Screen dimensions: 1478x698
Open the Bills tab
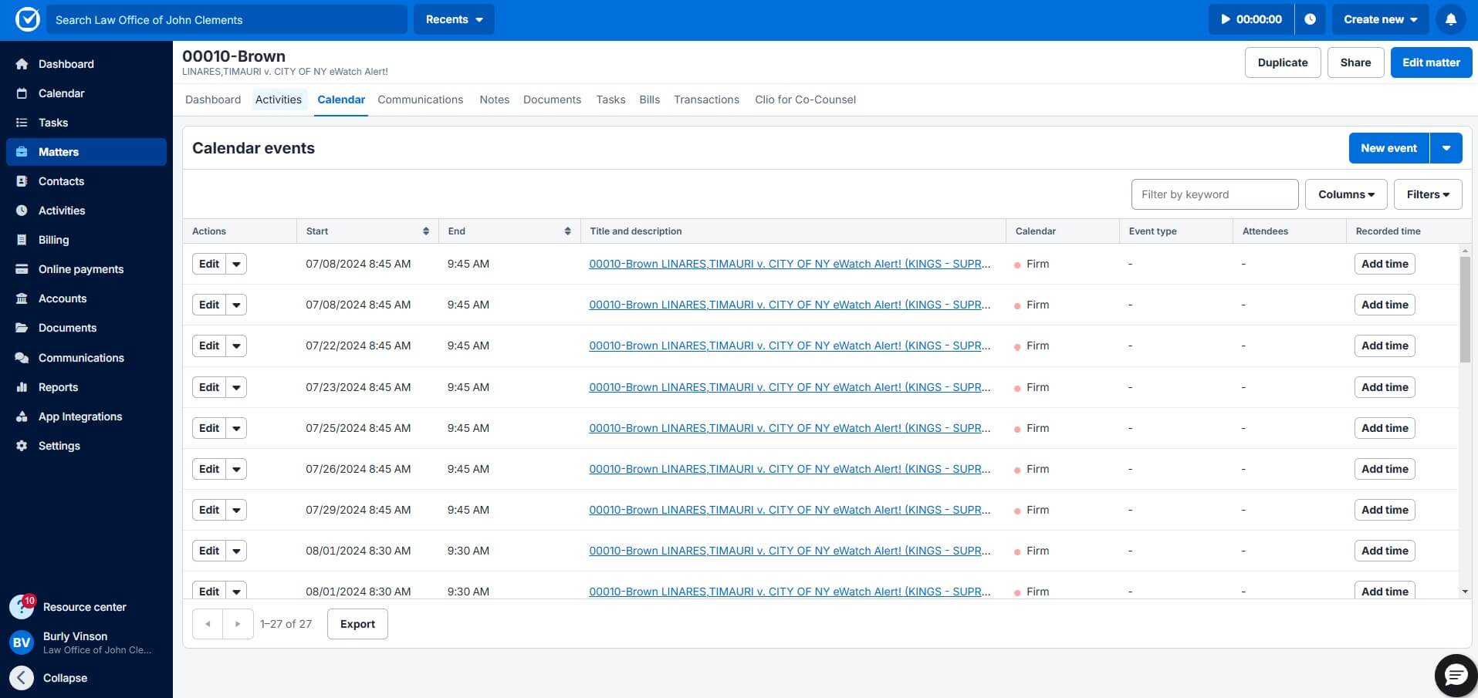click(x=650, y=99)
